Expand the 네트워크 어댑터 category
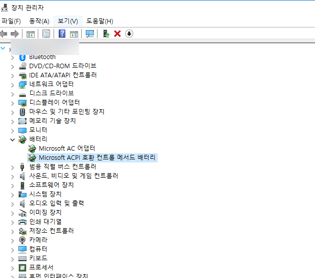The height and width of the screenshot is (278, 315). pos(13,85)
